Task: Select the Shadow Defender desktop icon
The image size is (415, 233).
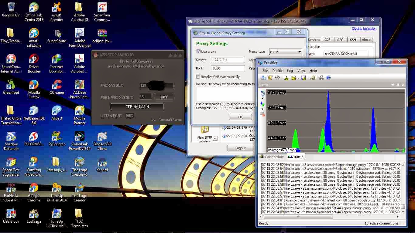Action: [x=11, y=141]
